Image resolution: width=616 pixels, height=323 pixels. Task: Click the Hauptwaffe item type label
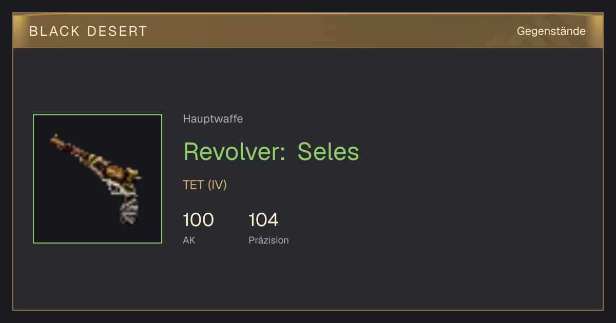213,119
